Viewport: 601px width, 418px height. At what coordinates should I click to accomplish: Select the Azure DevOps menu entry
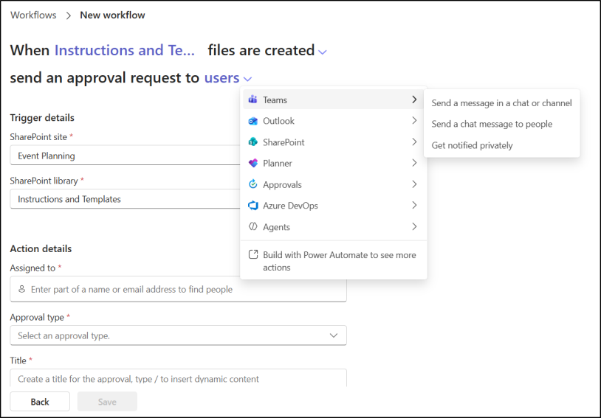pyautogui.click(x=333, y=206)
